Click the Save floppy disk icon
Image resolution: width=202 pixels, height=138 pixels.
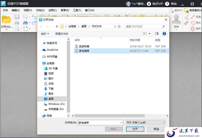click(x=17, y=17)
